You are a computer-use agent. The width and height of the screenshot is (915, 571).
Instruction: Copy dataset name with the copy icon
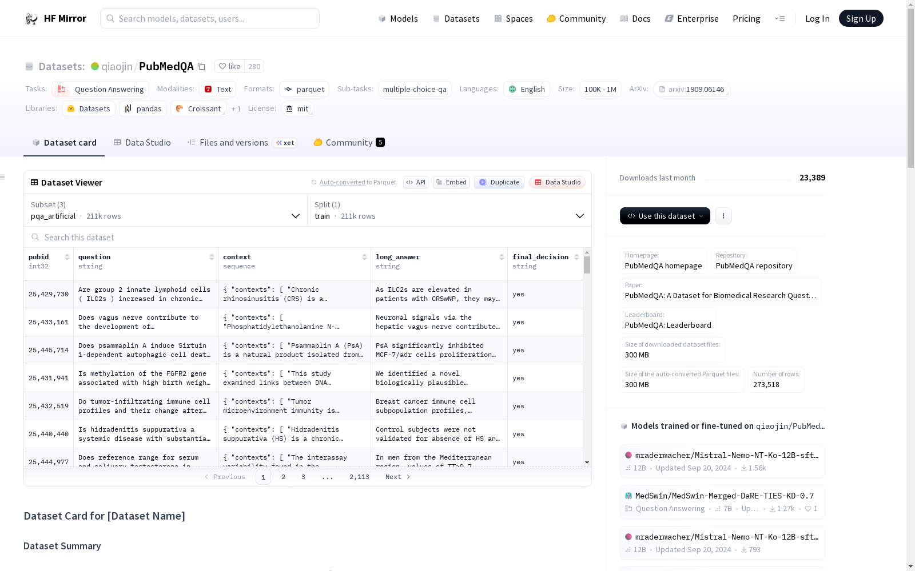pyautogui.click(x=201, y=67)
